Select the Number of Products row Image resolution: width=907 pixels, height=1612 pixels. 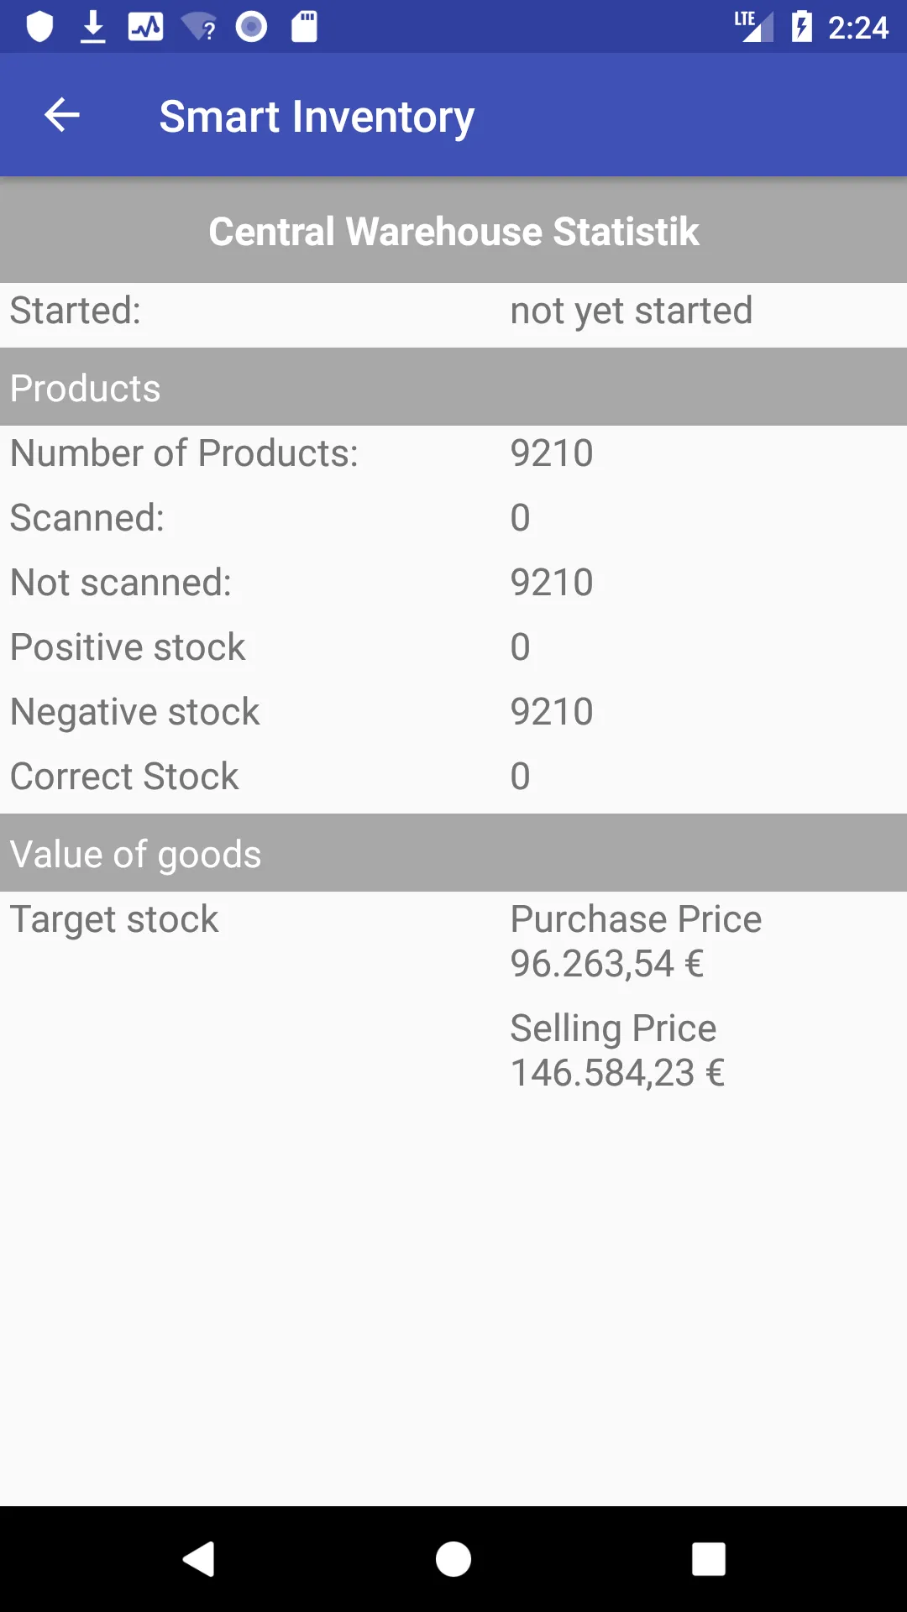tap(453, 453)
